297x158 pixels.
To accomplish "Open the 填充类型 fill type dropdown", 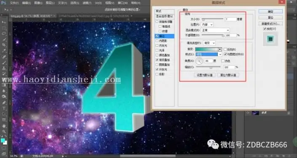I will [209, 43].
